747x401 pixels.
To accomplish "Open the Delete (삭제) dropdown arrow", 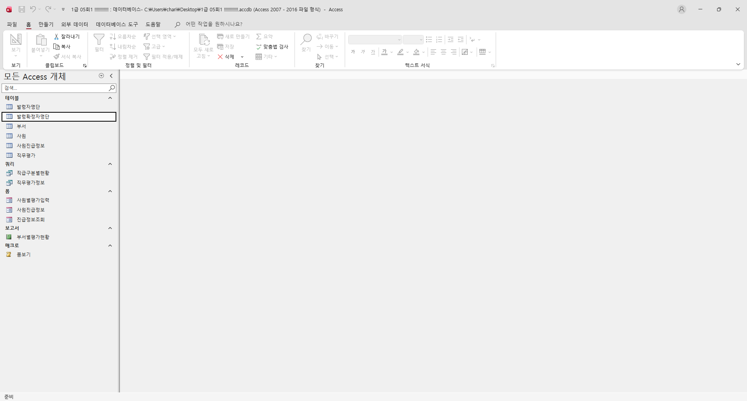I will [242, 57].
